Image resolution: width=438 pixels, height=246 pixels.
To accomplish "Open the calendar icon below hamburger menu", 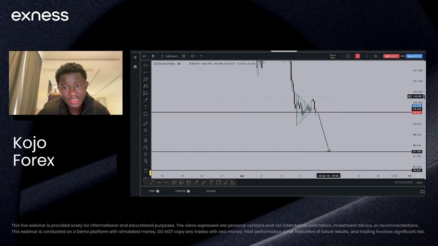I will click(135, 67).
